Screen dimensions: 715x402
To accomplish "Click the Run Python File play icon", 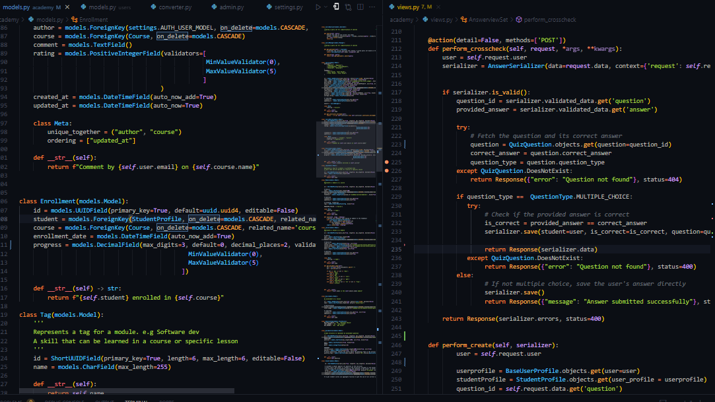I will (x=318, y=7).
